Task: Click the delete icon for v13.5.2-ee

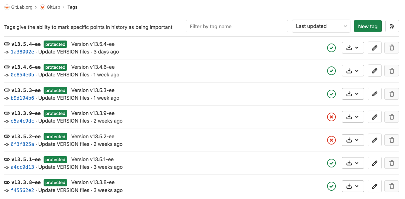Action: [x=391, y=140]
